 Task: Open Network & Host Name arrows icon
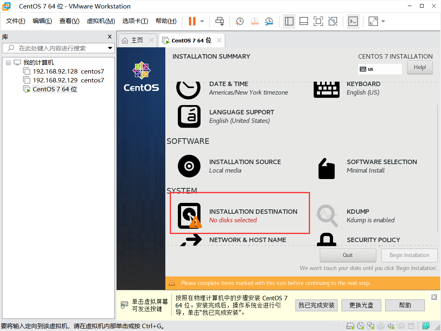pyautogui.click(x=191, y=240)
